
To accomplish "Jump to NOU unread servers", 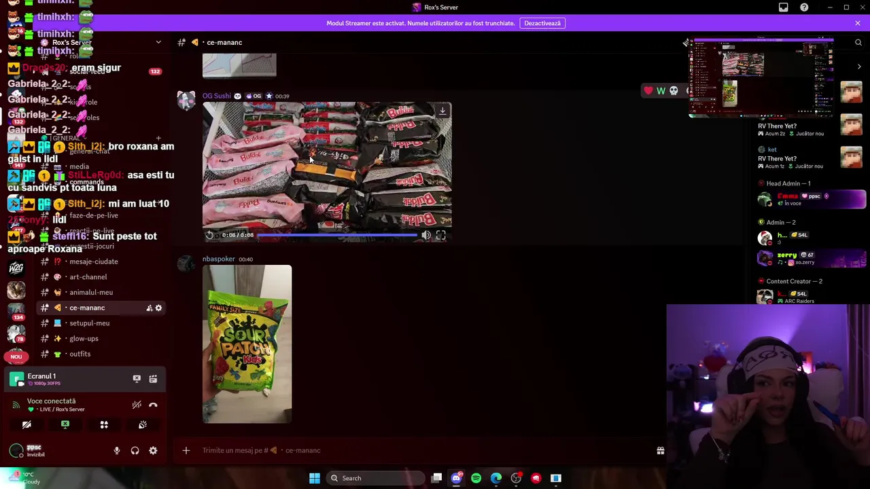I will pyautogui.click(x=16, y=357).
